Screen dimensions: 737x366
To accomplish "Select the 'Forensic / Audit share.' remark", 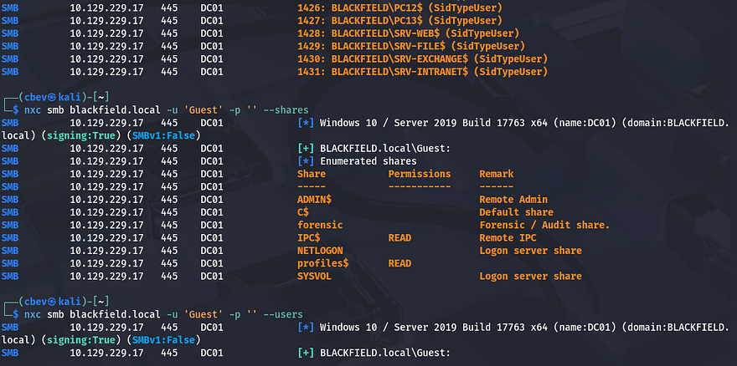I will click(544, 226).
